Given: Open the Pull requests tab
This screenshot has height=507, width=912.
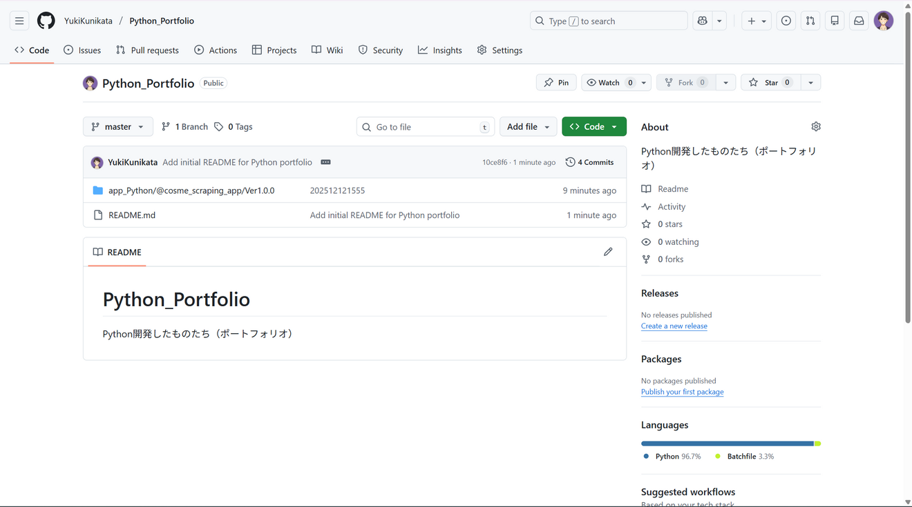Looking at the screenshot, I should [x=147, y=50].
